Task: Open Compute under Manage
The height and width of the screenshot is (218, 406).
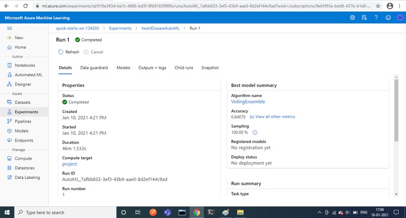Action: click(x=23, y=159)
